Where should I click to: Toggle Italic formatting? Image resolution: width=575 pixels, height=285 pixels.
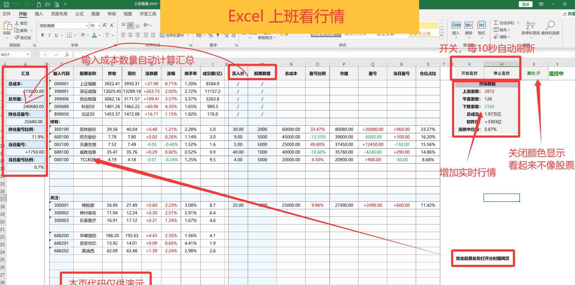click(x=49, y=35)
